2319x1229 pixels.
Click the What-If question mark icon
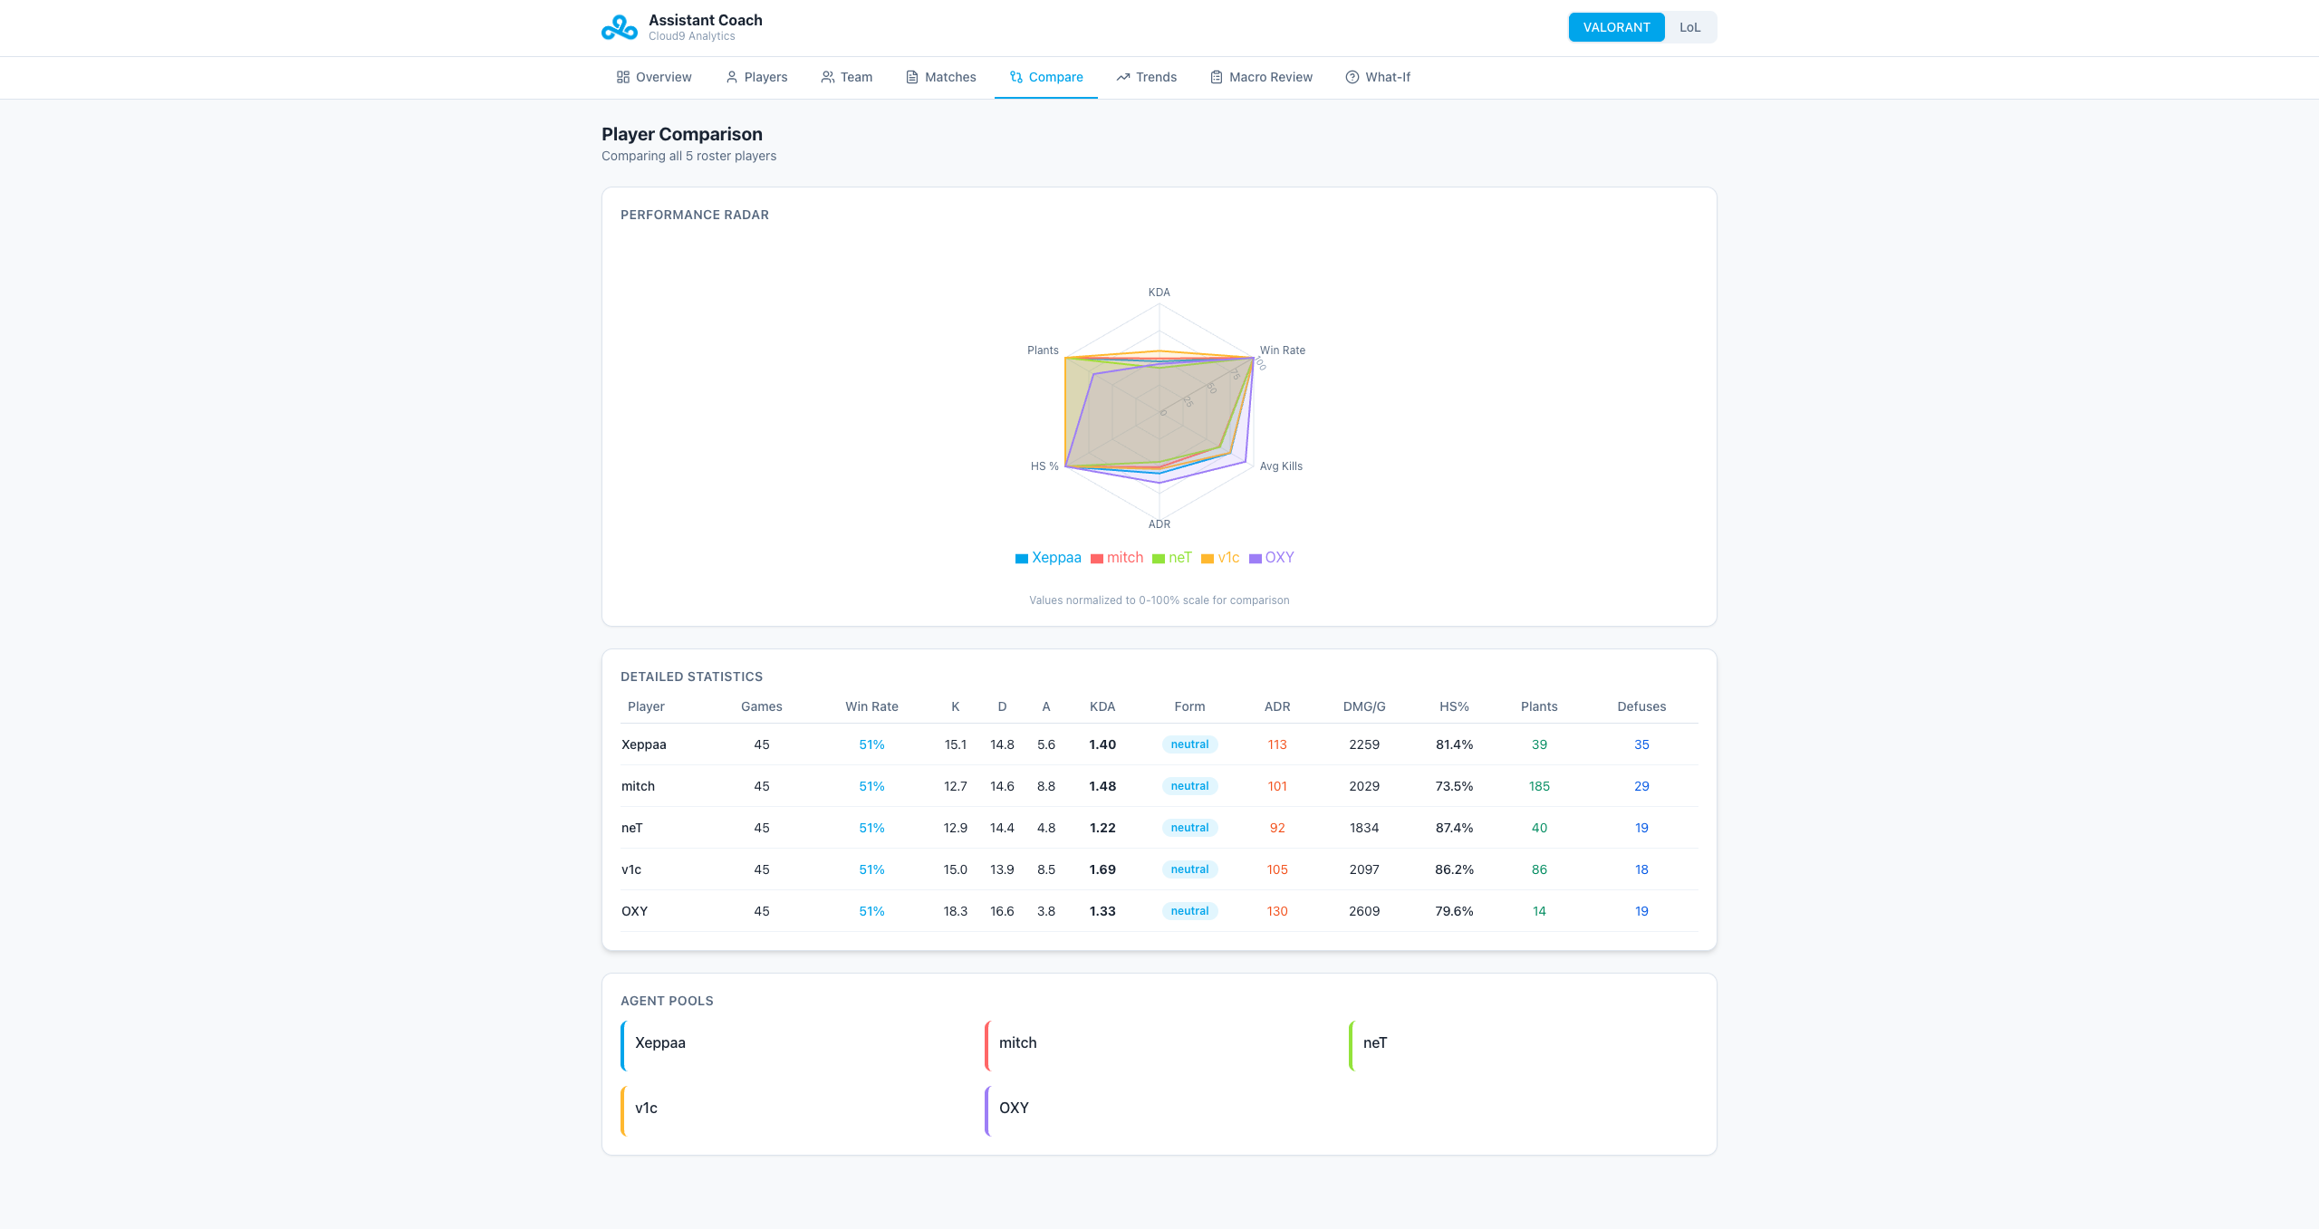pos(1352,77)
